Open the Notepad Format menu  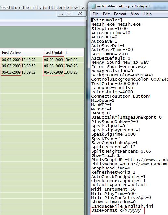click(x=120, y=14)
